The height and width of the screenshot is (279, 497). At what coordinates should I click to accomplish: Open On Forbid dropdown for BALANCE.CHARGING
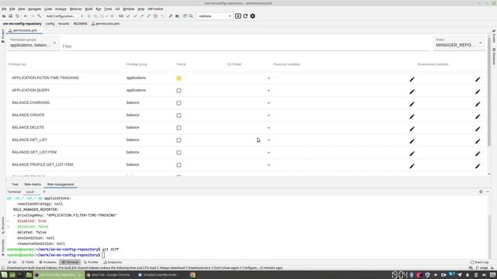(x=269, y=103)
